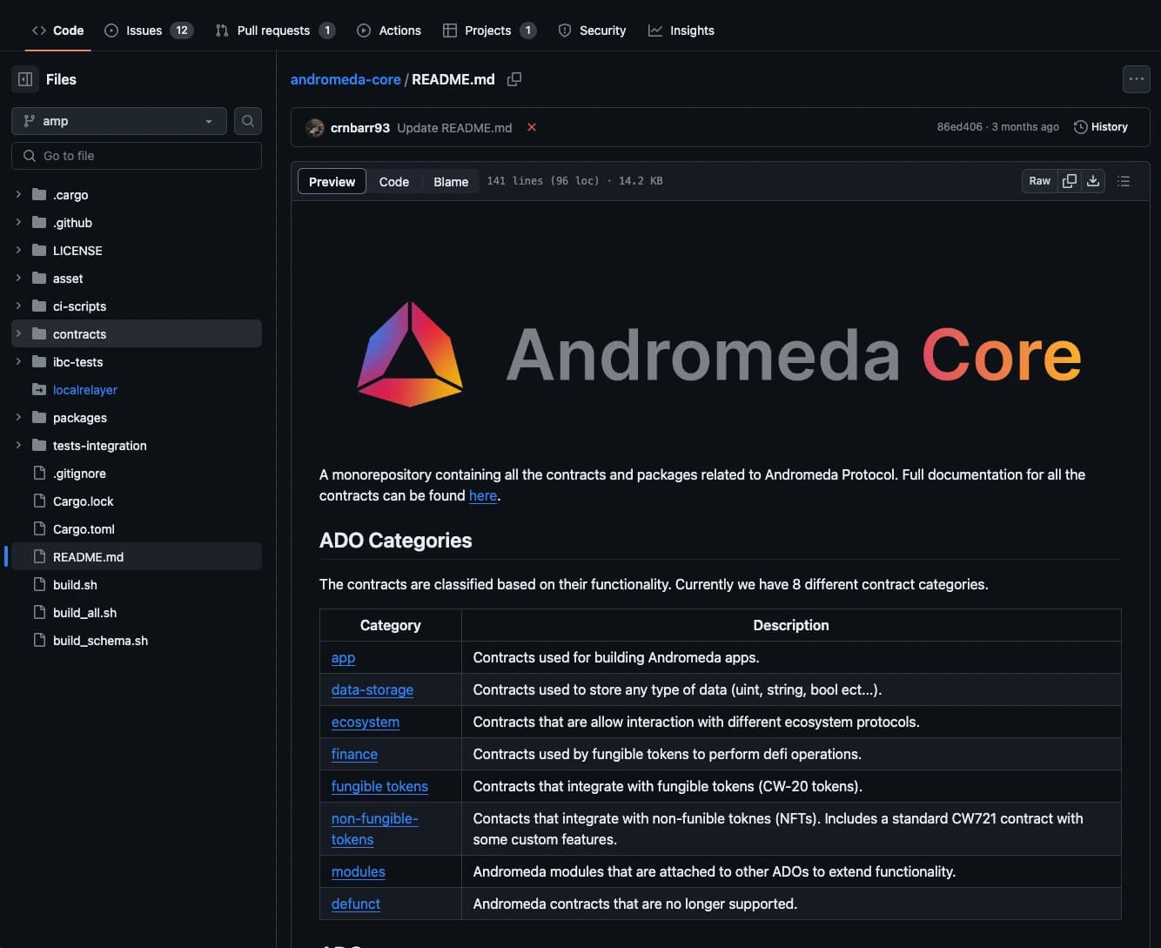This screenshot has width=1161, height=948.
Task: Open the outline list icon
Action: click(1124, 181)
